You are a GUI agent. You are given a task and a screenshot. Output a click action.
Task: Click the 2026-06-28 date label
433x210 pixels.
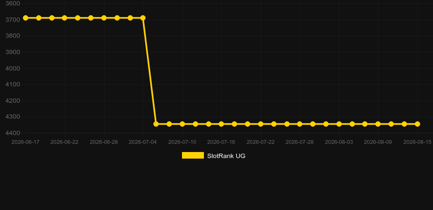(x=104, y=142)
